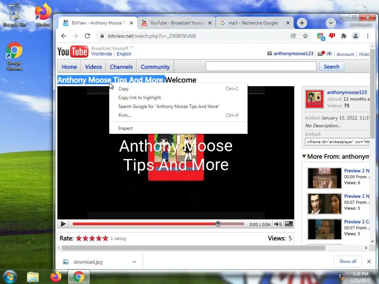Switch to YouTube - Broadcast Yourself tab

point(176,23)
